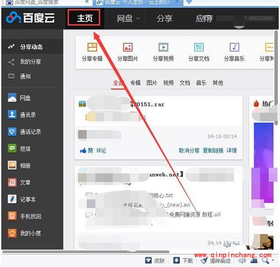Screen dimensions: 280x267
Task: Open 详情 of the rar post
Action: click(232, 151)
